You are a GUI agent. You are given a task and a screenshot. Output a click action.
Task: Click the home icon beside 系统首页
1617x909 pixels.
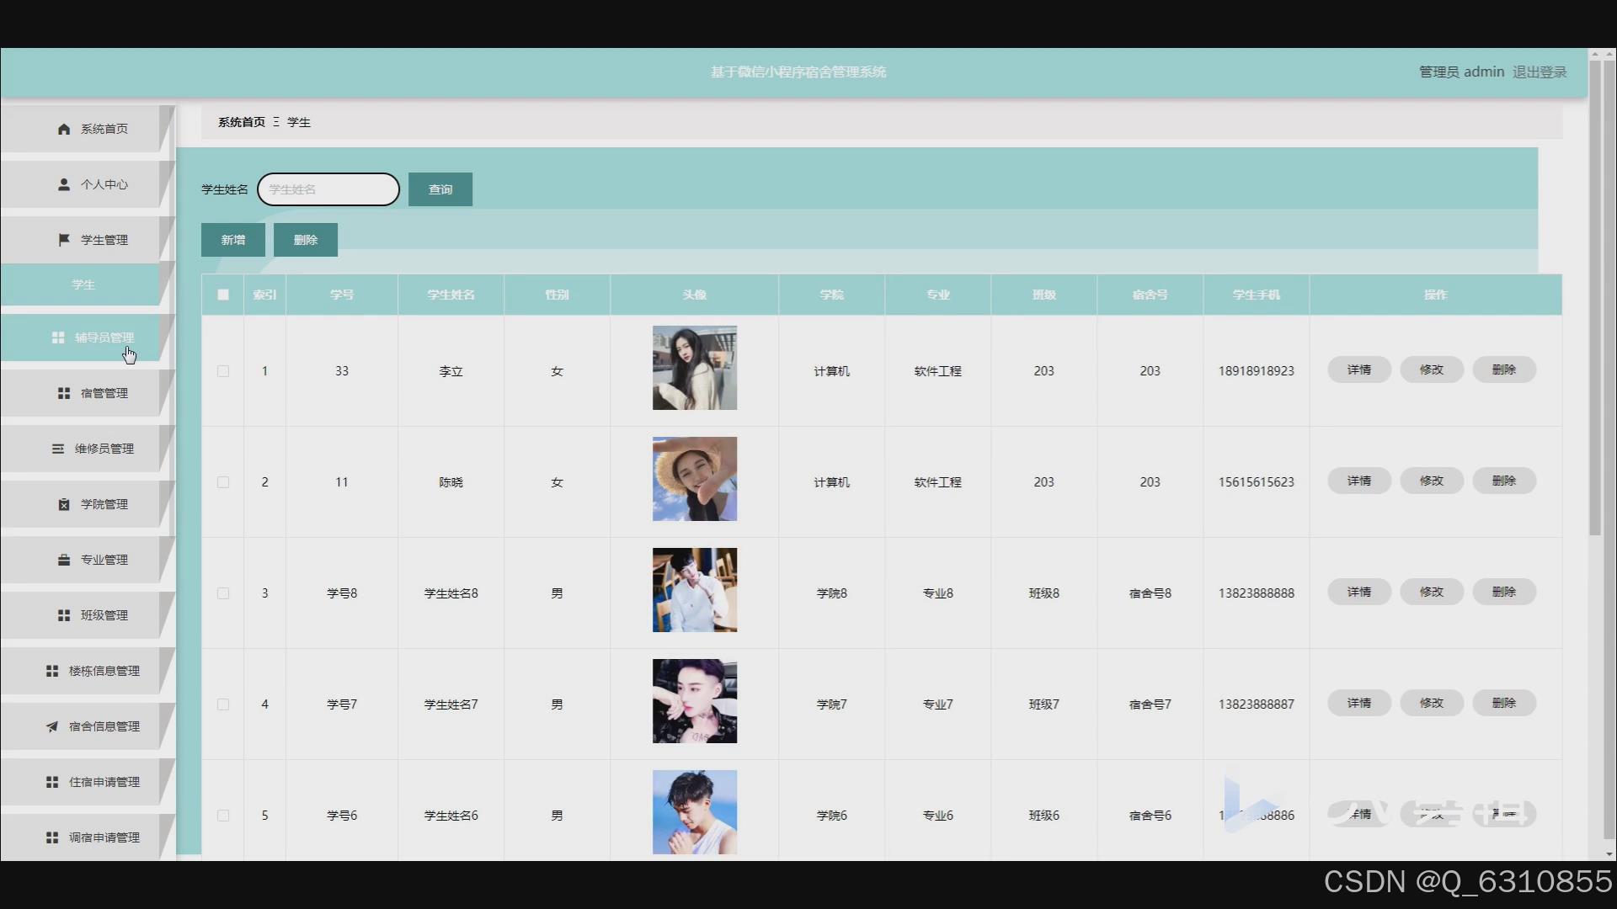pos(64,129)
